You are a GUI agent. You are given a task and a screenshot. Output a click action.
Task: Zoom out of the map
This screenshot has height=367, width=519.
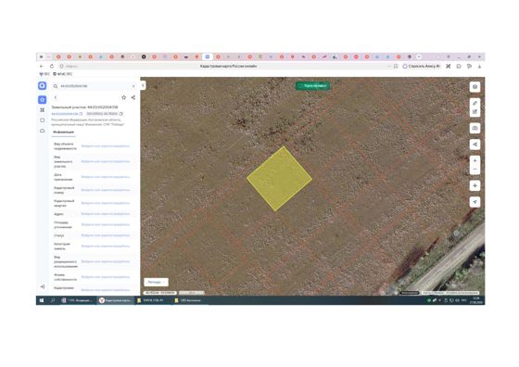click(x=475, y=170)
